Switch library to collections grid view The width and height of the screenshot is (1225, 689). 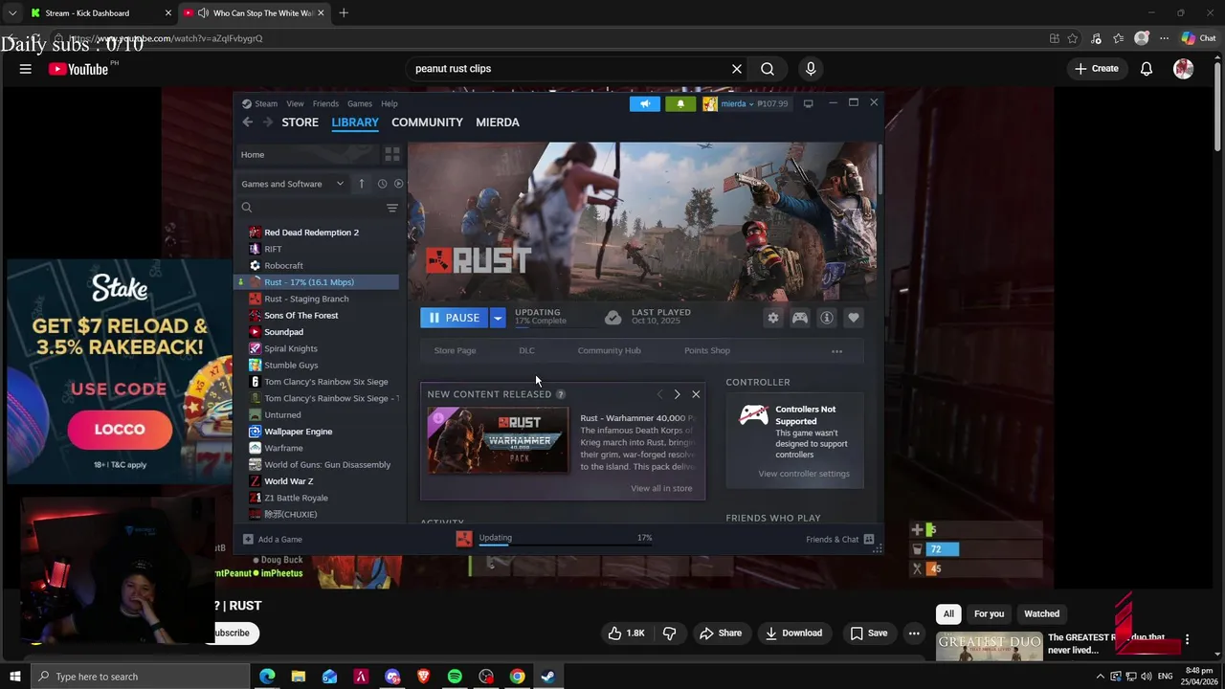pos(392,154)
